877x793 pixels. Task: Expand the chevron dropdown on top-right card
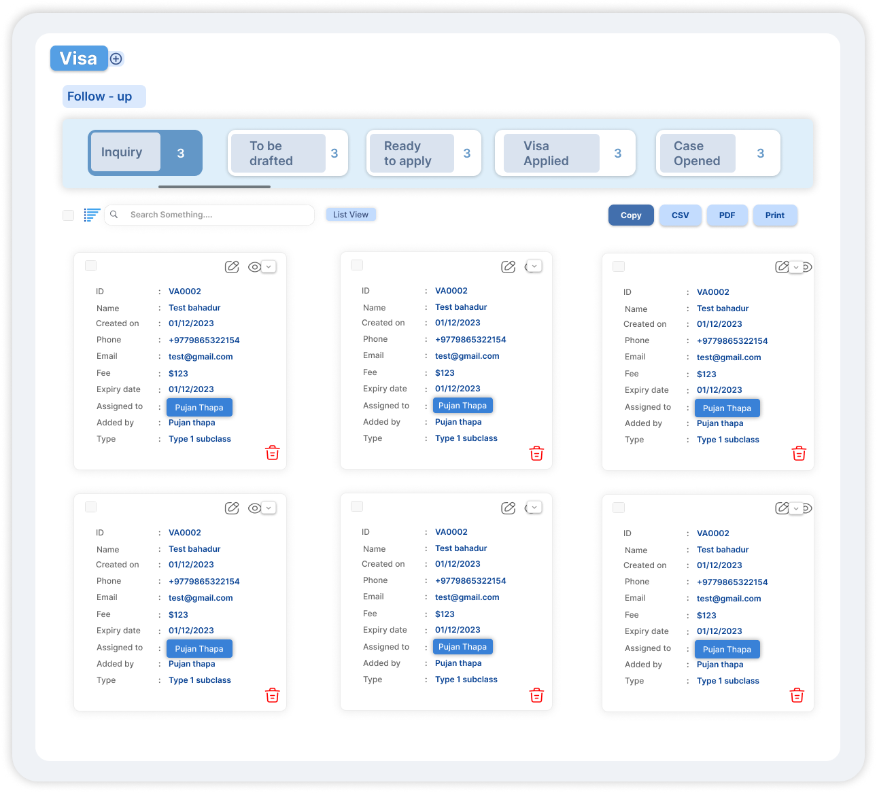796,268
